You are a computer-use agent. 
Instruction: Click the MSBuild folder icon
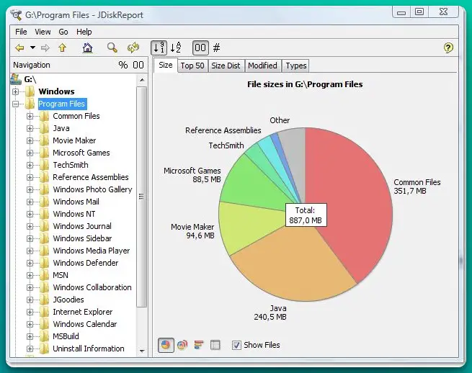coord(44,336)
